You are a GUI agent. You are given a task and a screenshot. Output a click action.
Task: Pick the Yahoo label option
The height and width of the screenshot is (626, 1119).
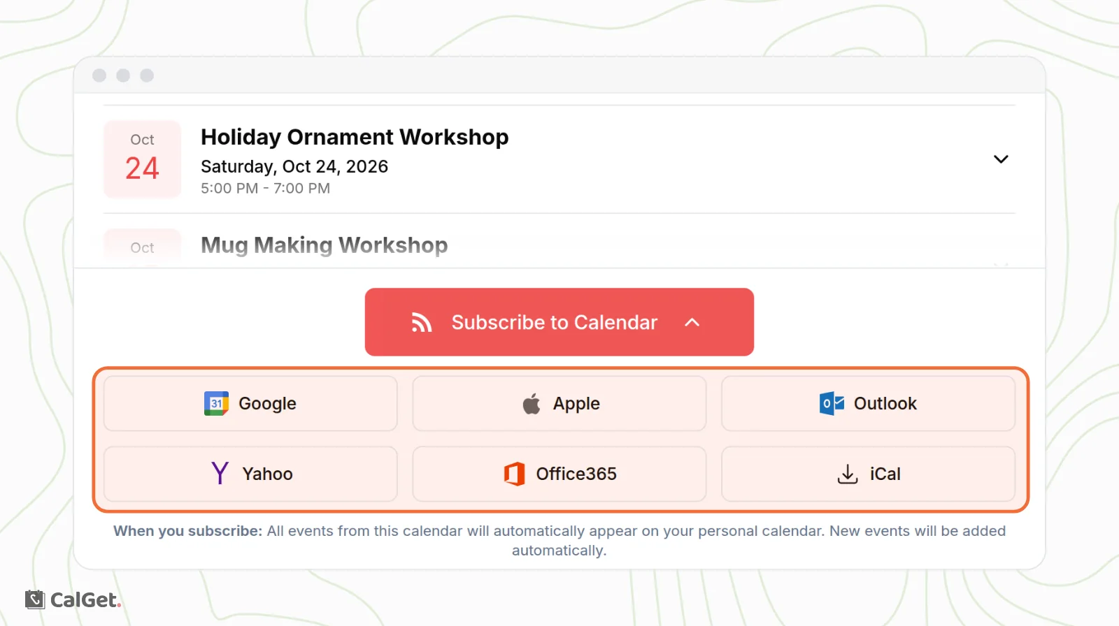tap(267, 474)
